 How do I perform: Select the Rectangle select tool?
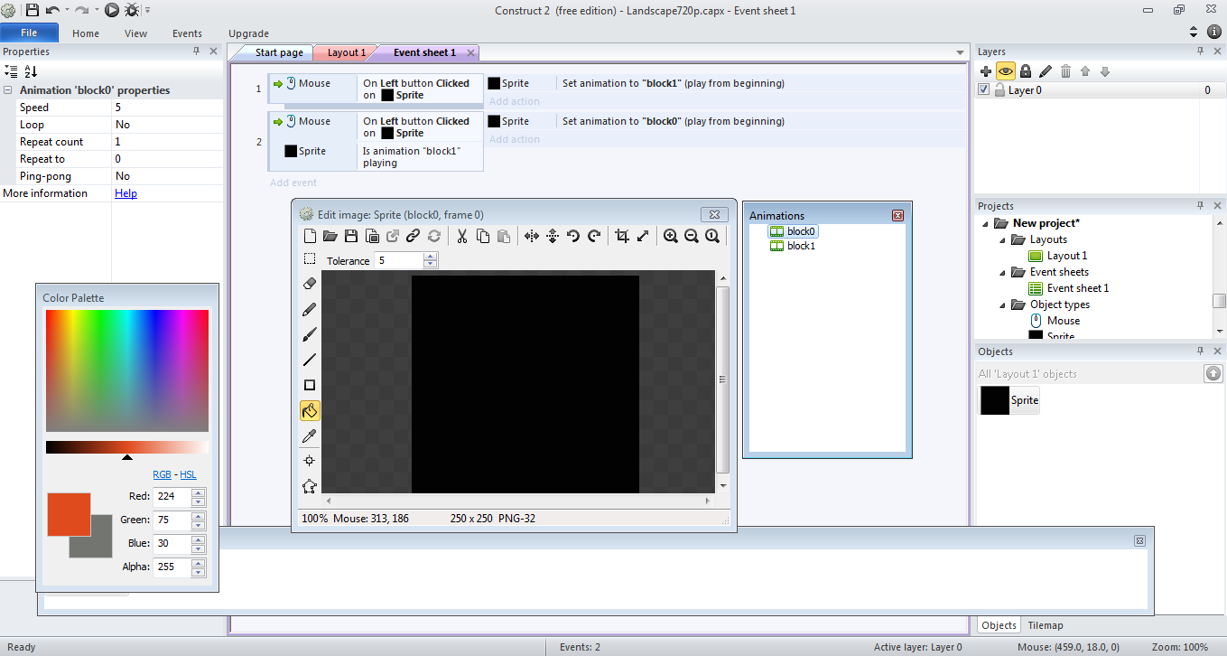pos(310,258)
